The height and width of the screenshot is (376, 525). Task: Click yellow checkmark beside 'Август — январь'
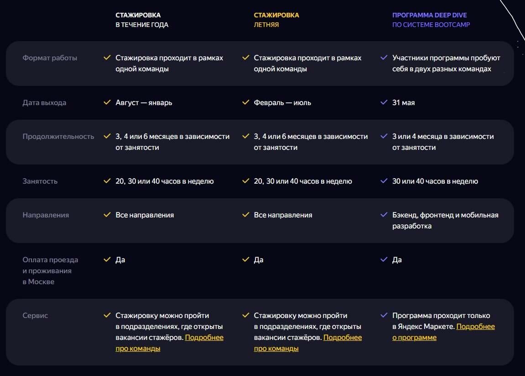click(107, 103)
